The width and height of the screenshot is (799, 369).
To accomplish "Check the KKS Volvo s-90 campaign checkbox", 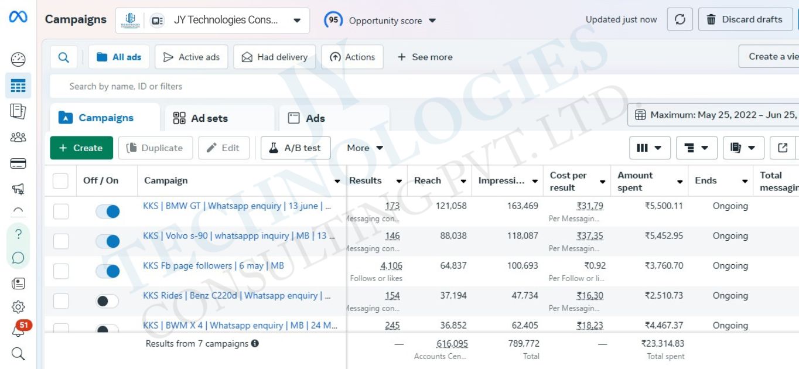I will click(x=61, y=241).
